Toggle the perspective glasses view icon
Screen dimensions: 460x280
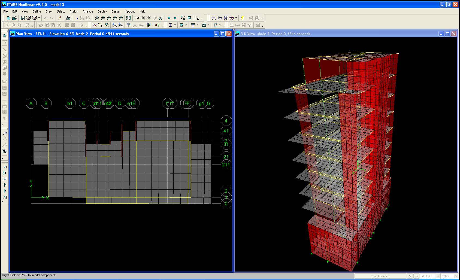point(161,18)
